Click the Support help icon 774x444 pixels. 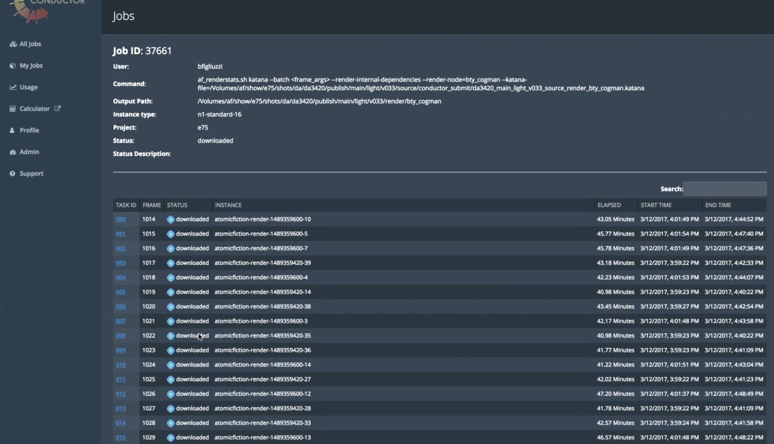coord(13,173)
